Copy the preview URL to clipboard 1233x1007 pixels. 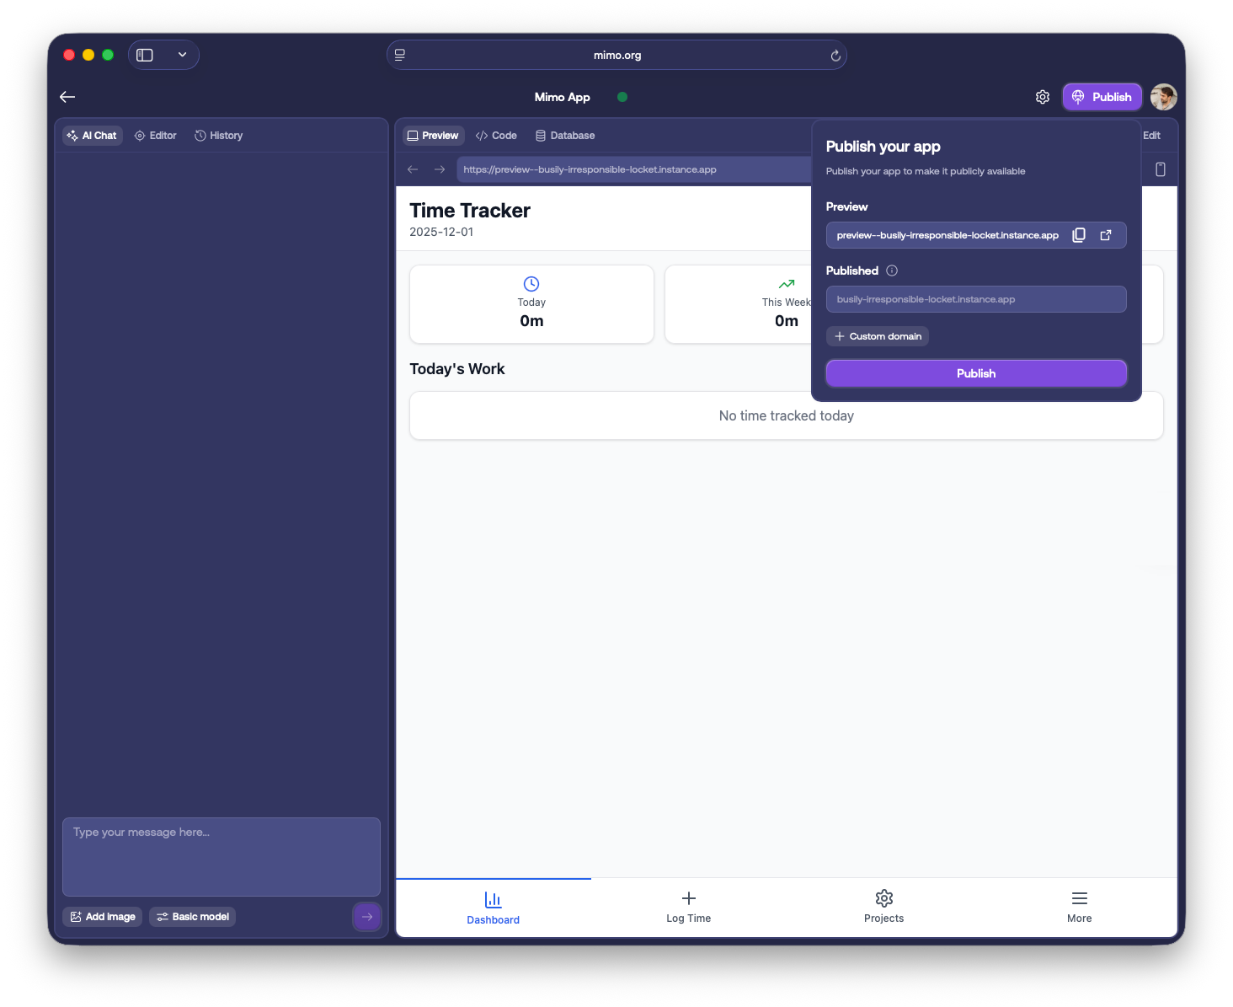(x=1078, y=235)
